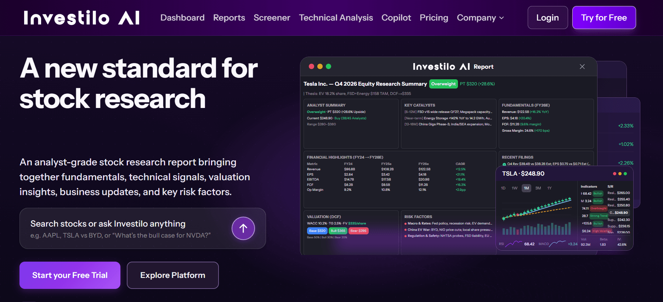Select the 1W timeframe on TSLA chart
Image resolution: width=663 pixels, height=302 pixels.
(x=515, y=188)
